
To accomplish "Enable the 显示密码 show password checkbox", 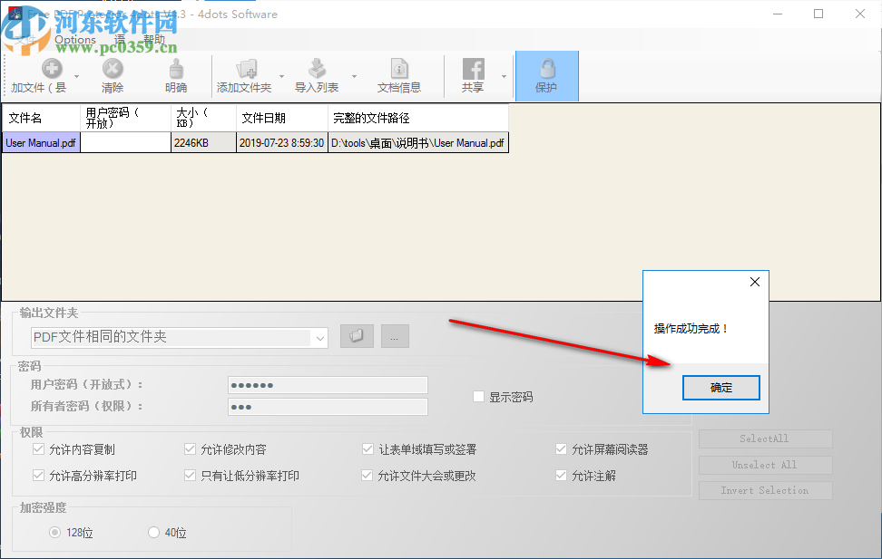I will click(x=477, y=396).
